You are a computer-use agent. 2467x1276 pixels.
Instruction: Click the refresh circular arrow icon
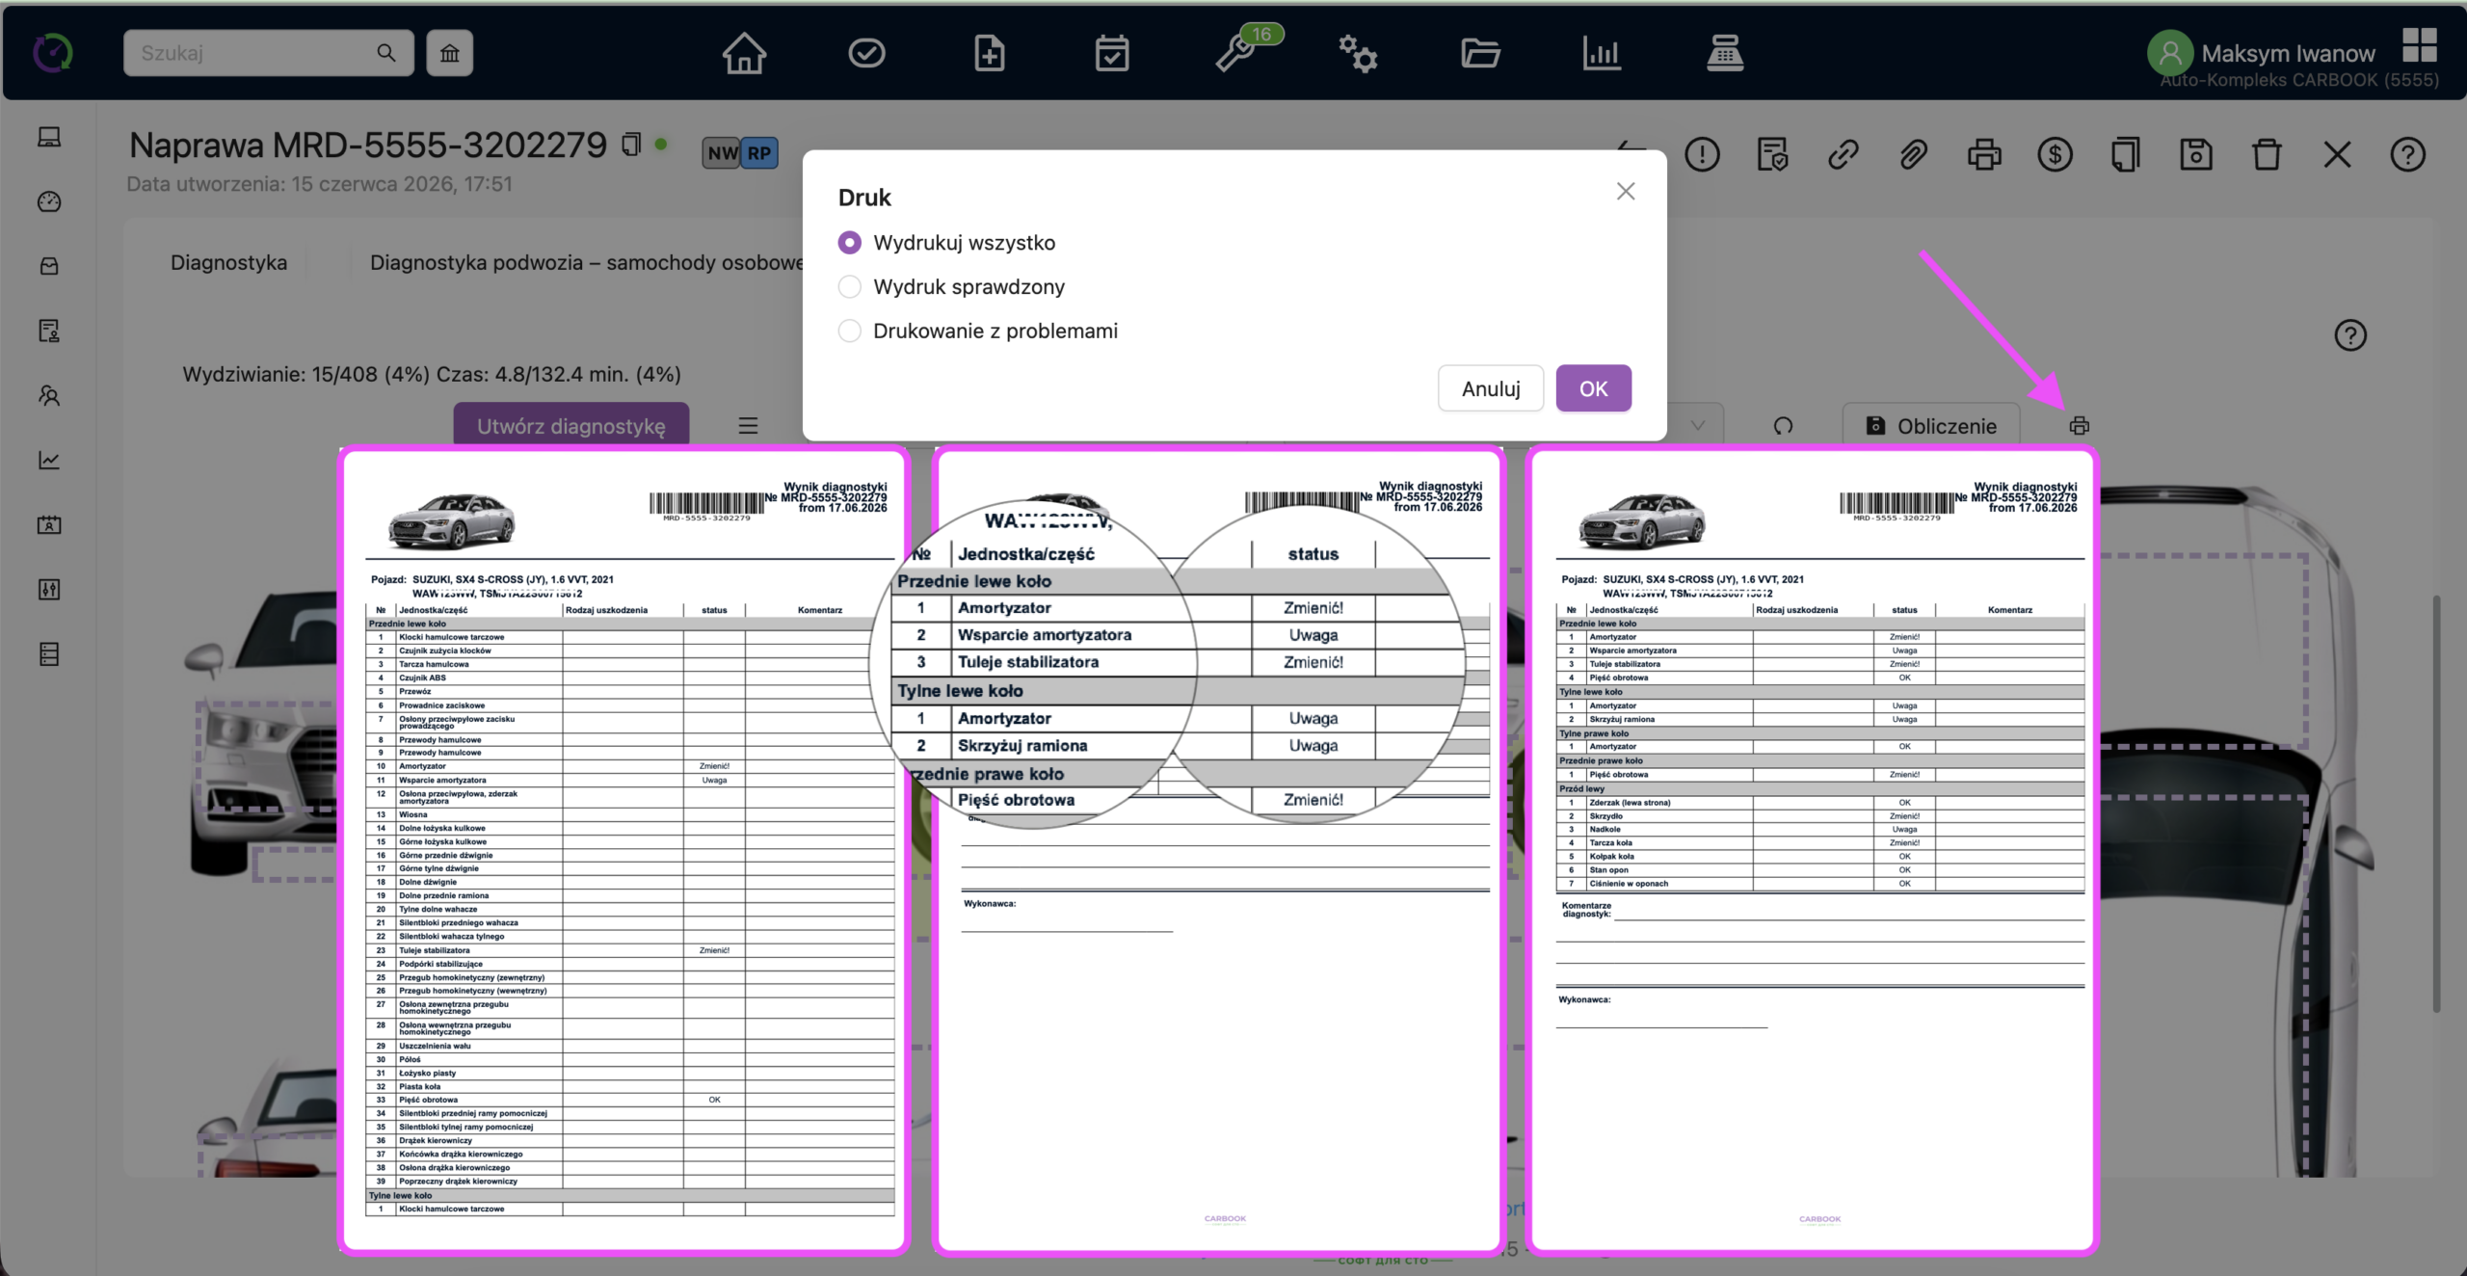coord(1783,426)
